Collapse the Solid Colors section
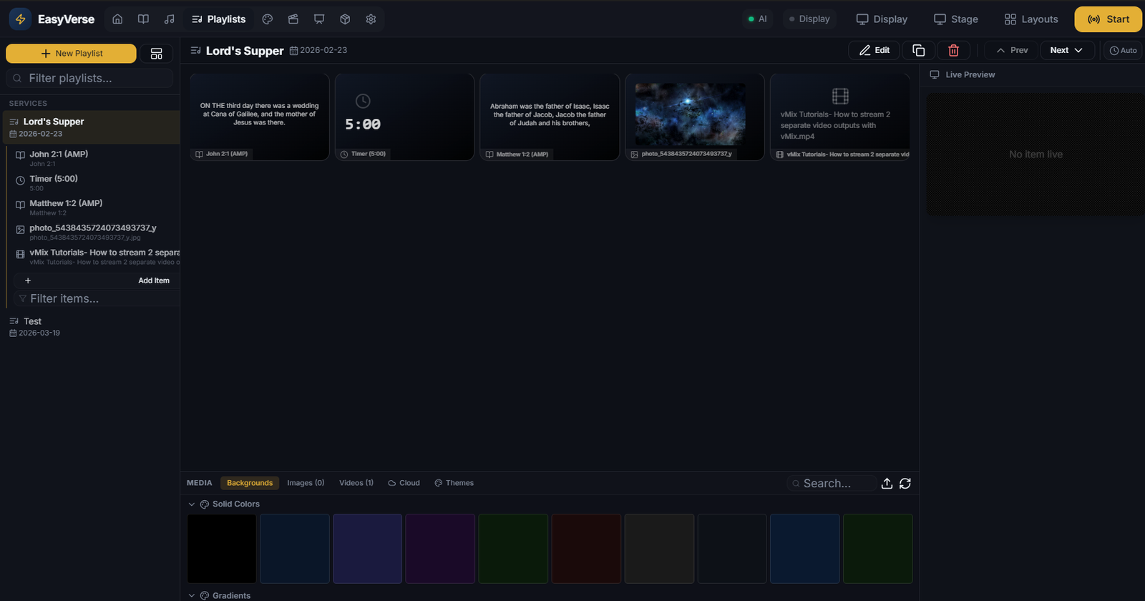Viewport: 1145px width, 601px height. tap(191, 504)
